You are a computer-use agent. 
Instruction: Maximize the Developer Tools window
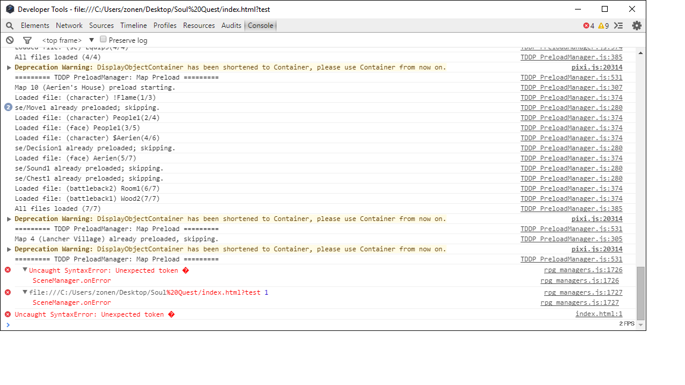click(605, 9)
